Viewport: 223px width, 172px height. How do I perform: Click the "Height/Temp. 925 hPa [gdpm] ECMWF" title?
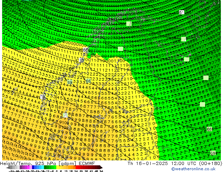click(47, 163)
